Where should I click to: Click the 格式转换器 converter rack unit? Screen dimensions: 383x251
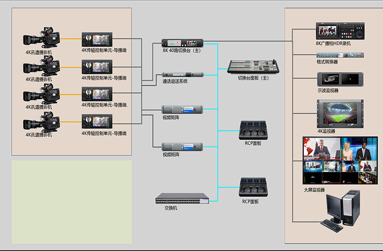point(341,55)
